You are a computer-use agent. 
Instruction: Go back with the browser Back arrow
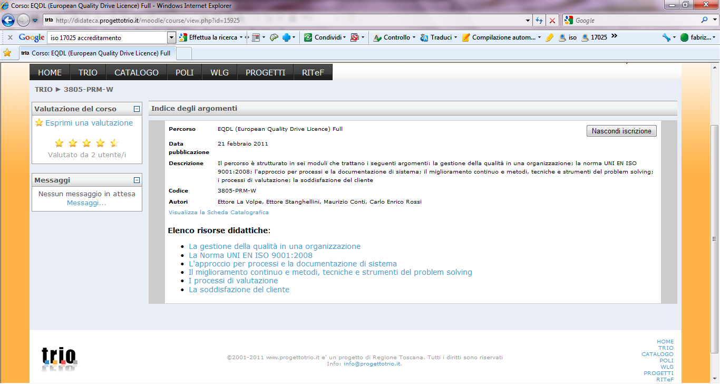point(8,20)
